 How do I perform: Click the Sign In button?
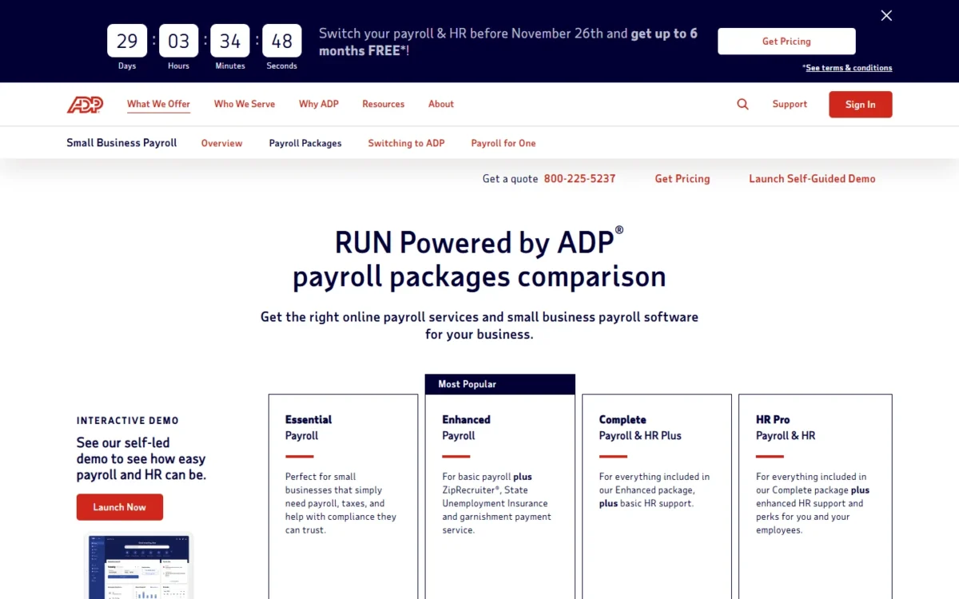click(861, 105)
